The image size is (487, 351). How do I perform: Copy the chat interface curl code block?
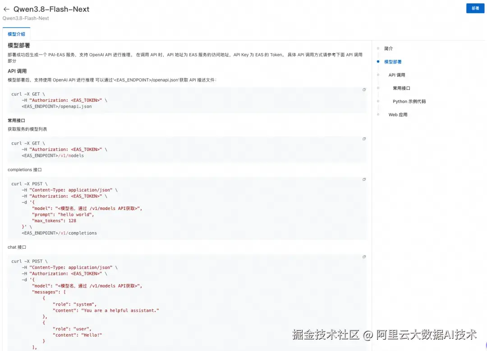[364, 257]
